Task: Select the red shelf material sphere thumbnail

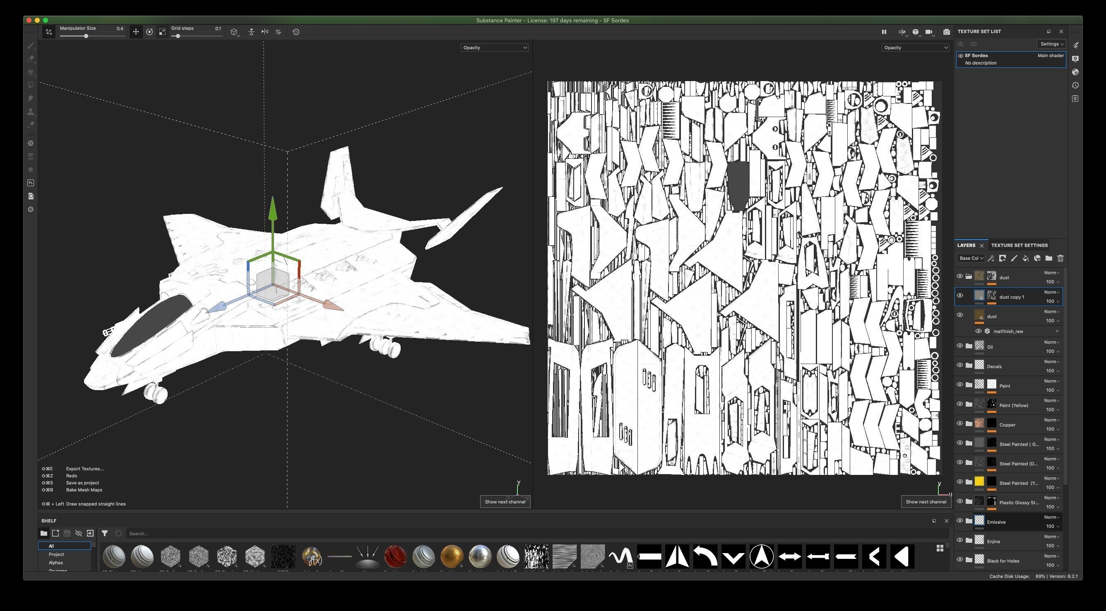Action: [x=395, y=556]
